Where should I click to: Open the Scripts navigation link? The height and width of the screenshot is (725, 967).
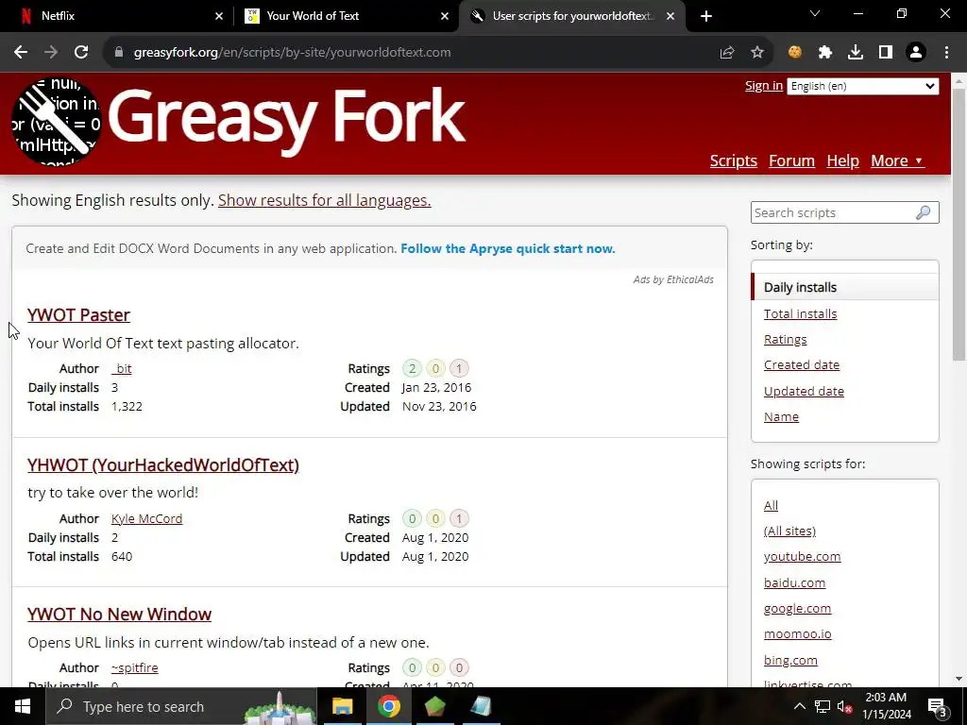(x=733, y=160)
